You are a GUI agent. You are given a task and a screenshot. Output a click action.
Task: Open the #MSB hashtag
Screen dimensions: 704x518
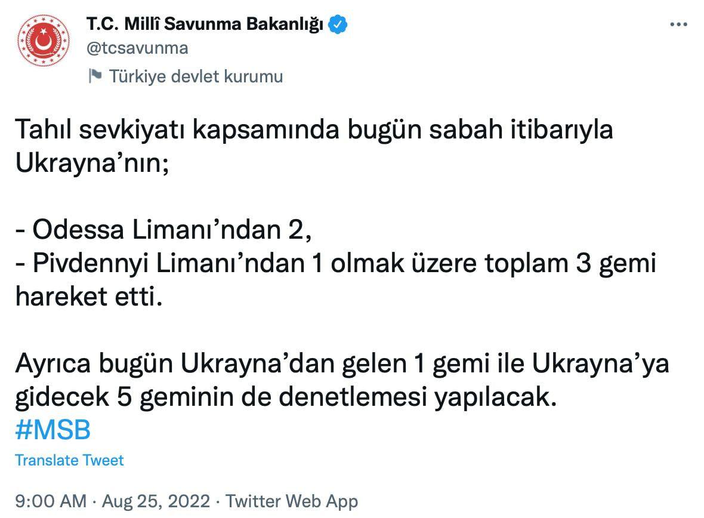point(53,430)
